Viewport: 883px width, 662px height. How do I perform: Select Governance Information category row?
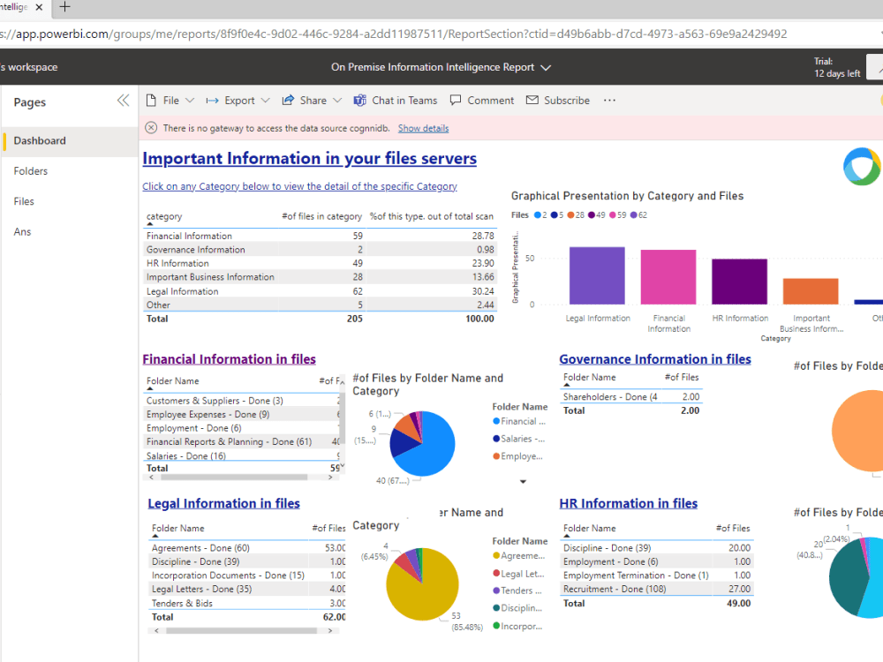click(x=320, y=250)
